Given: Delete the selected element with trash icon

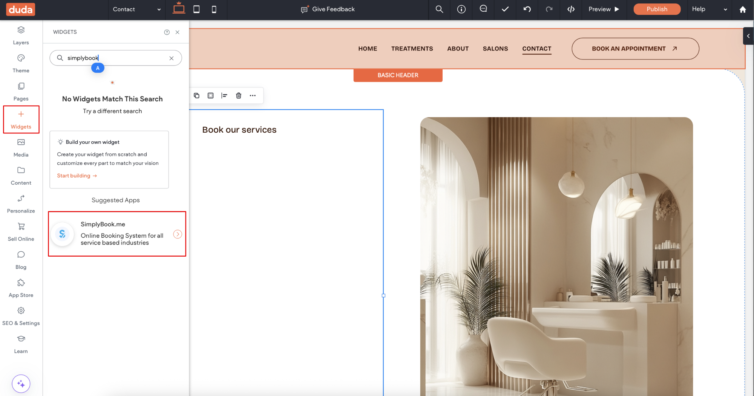Looking at the screenshot, I should [x=239, y=96].
